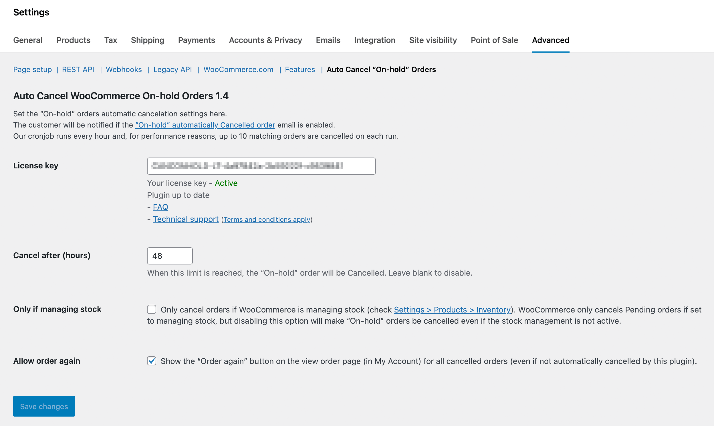Screen dimensions: 714x426
Task: Click the green Active license status text
Action: click(226, 183)
